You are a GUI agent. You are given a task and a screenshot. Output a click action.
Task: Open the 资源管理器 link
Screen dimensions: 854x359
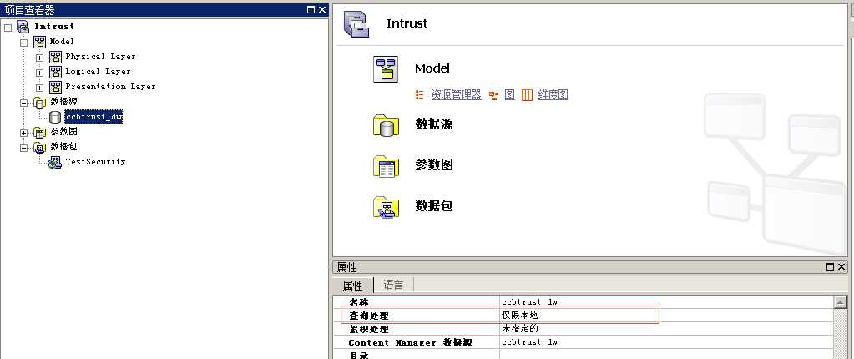pos(457,95)
